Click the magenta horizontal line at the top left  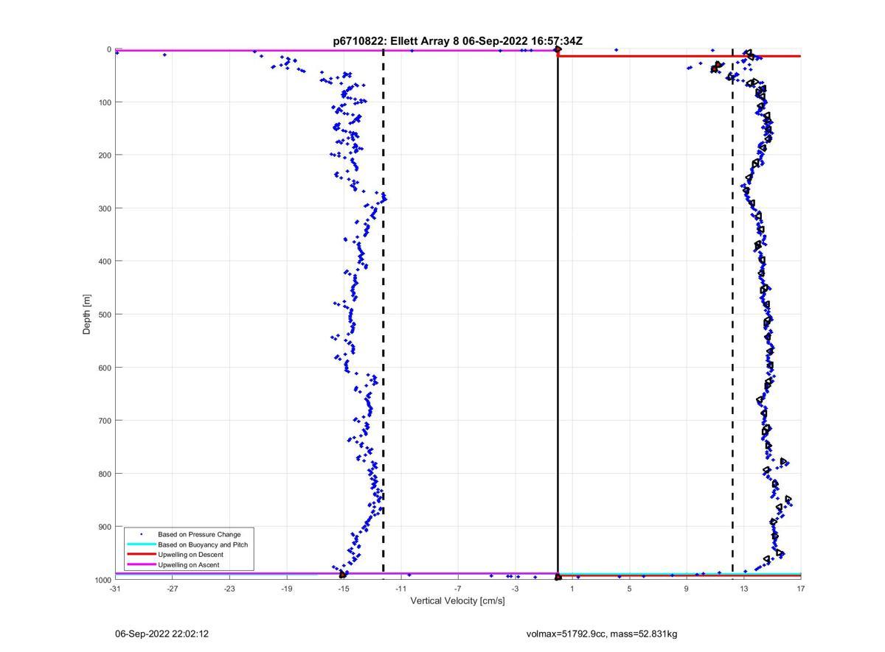[336, 50]
